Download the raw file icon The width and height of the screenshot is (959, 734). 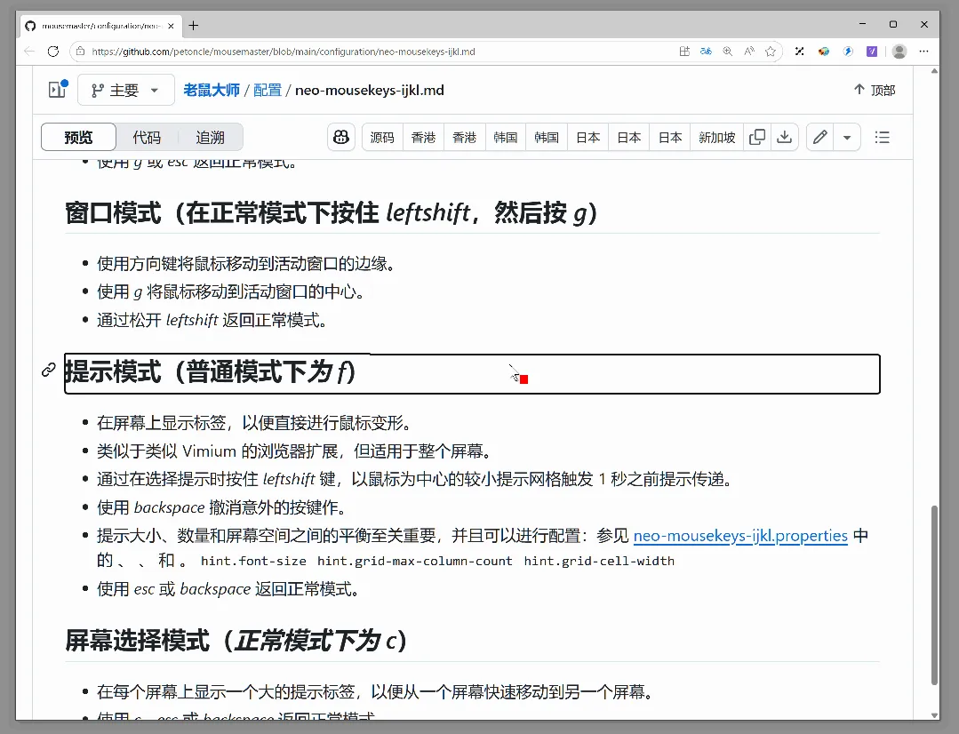(x=784, y=137)
